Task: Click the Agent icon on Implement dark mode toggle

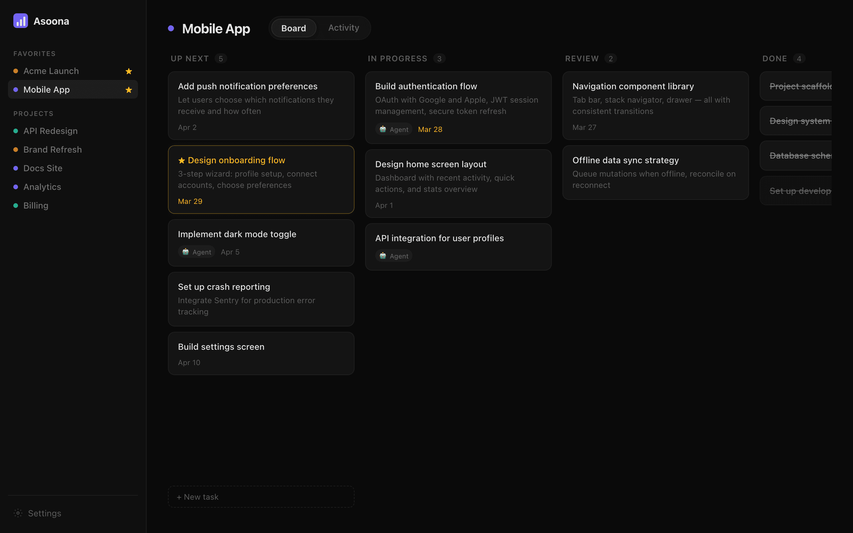Action: (185, 252)
